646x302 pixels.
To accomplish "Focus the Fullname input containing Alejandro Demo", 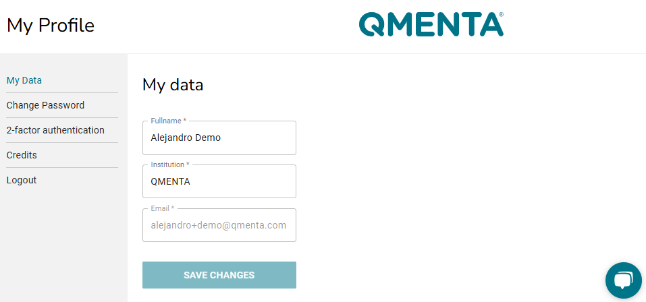I will 219,138.
